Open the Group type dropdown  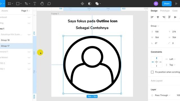[155, 26]
